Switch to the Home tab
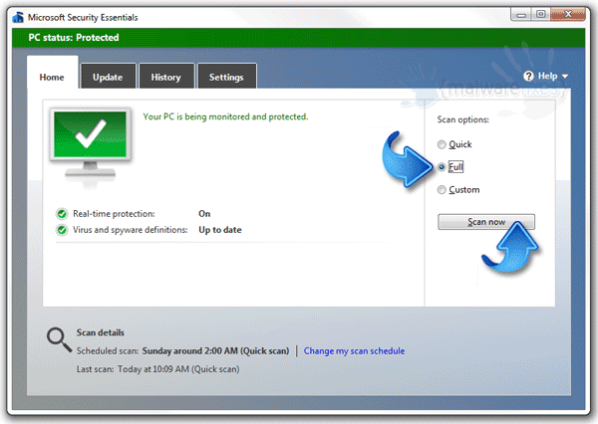Viewport: 598px width, 424px height. pos(52,73)
